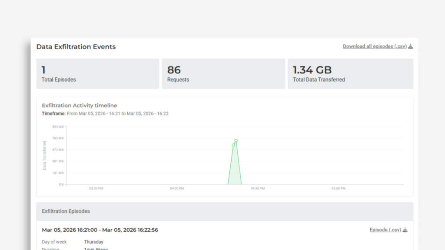Click the 'Data Exfiltration Events' page title

point(76,47)
